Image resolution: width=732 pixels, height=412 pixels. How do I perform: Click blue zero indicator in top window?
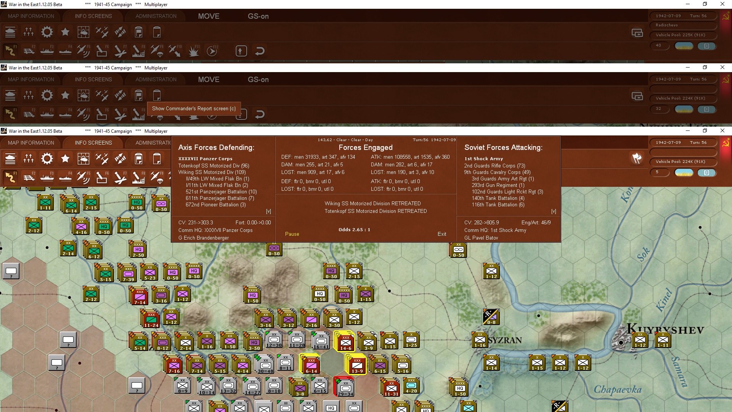pyautogui.click(x=706, y=46)
